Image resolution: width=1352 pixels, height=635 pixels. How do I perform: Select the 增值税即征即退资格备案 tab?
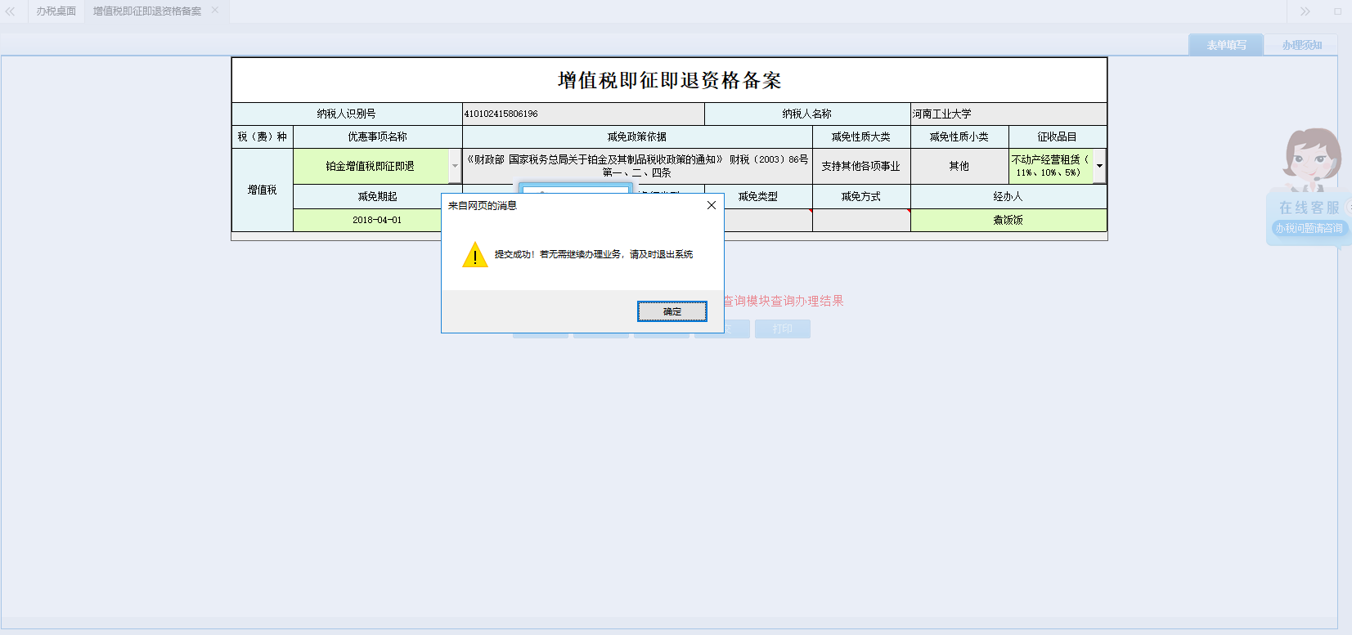(x=146, y=11)
